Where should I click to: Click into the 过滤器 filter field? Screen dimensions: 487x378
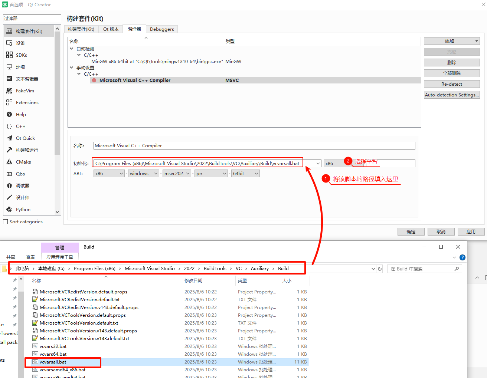tap(32, 18)
